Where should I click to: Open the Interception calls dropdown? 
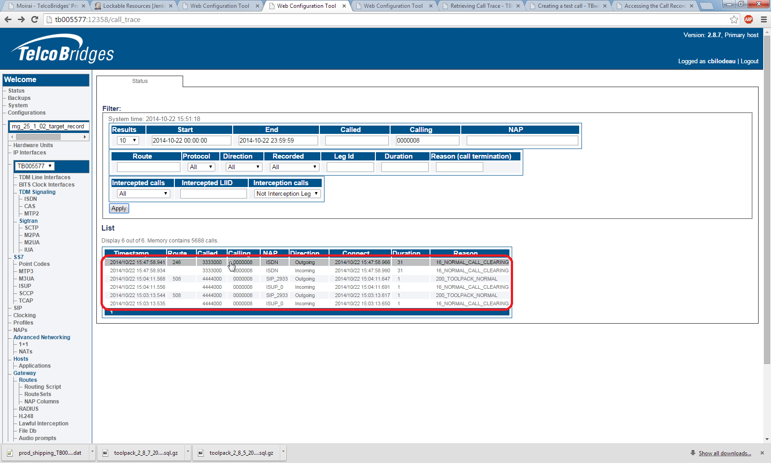(287, 193)
